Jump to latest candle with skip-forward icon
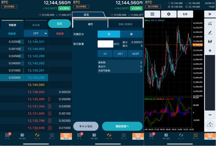The image size is (216, 146). [x=210, y=14]
